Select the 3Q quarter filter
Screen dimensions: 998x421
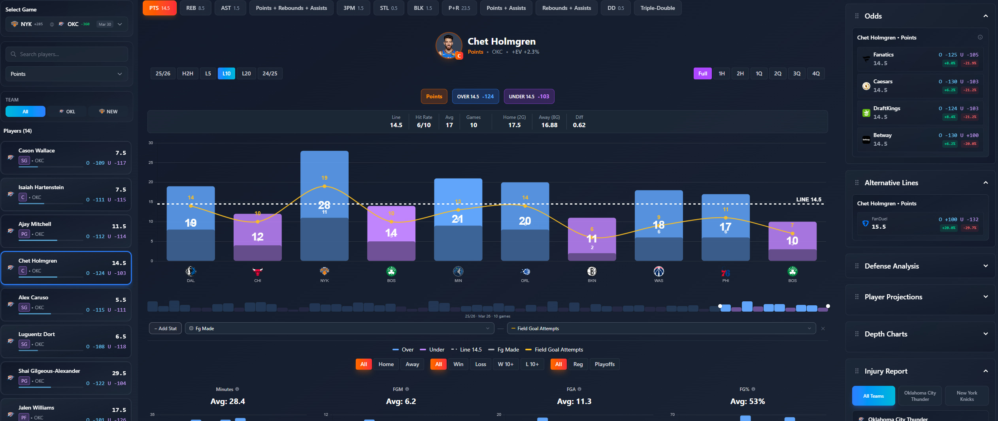797,73
